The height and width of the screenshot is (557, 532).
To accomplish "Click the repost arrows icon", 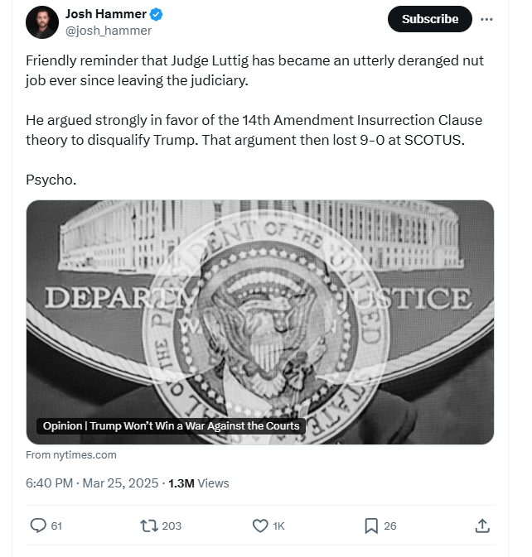I will coord(149,526).
